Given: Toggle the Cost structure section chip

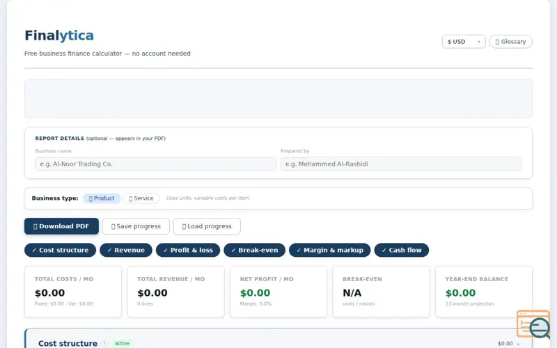Looking at the screenshot, I should pyautogui.click(x=60, y=250).
